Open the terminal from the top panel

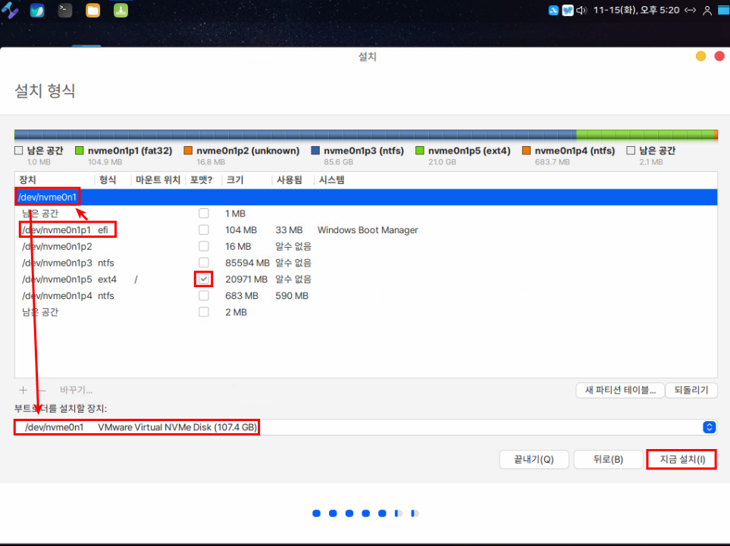point(65,11)
